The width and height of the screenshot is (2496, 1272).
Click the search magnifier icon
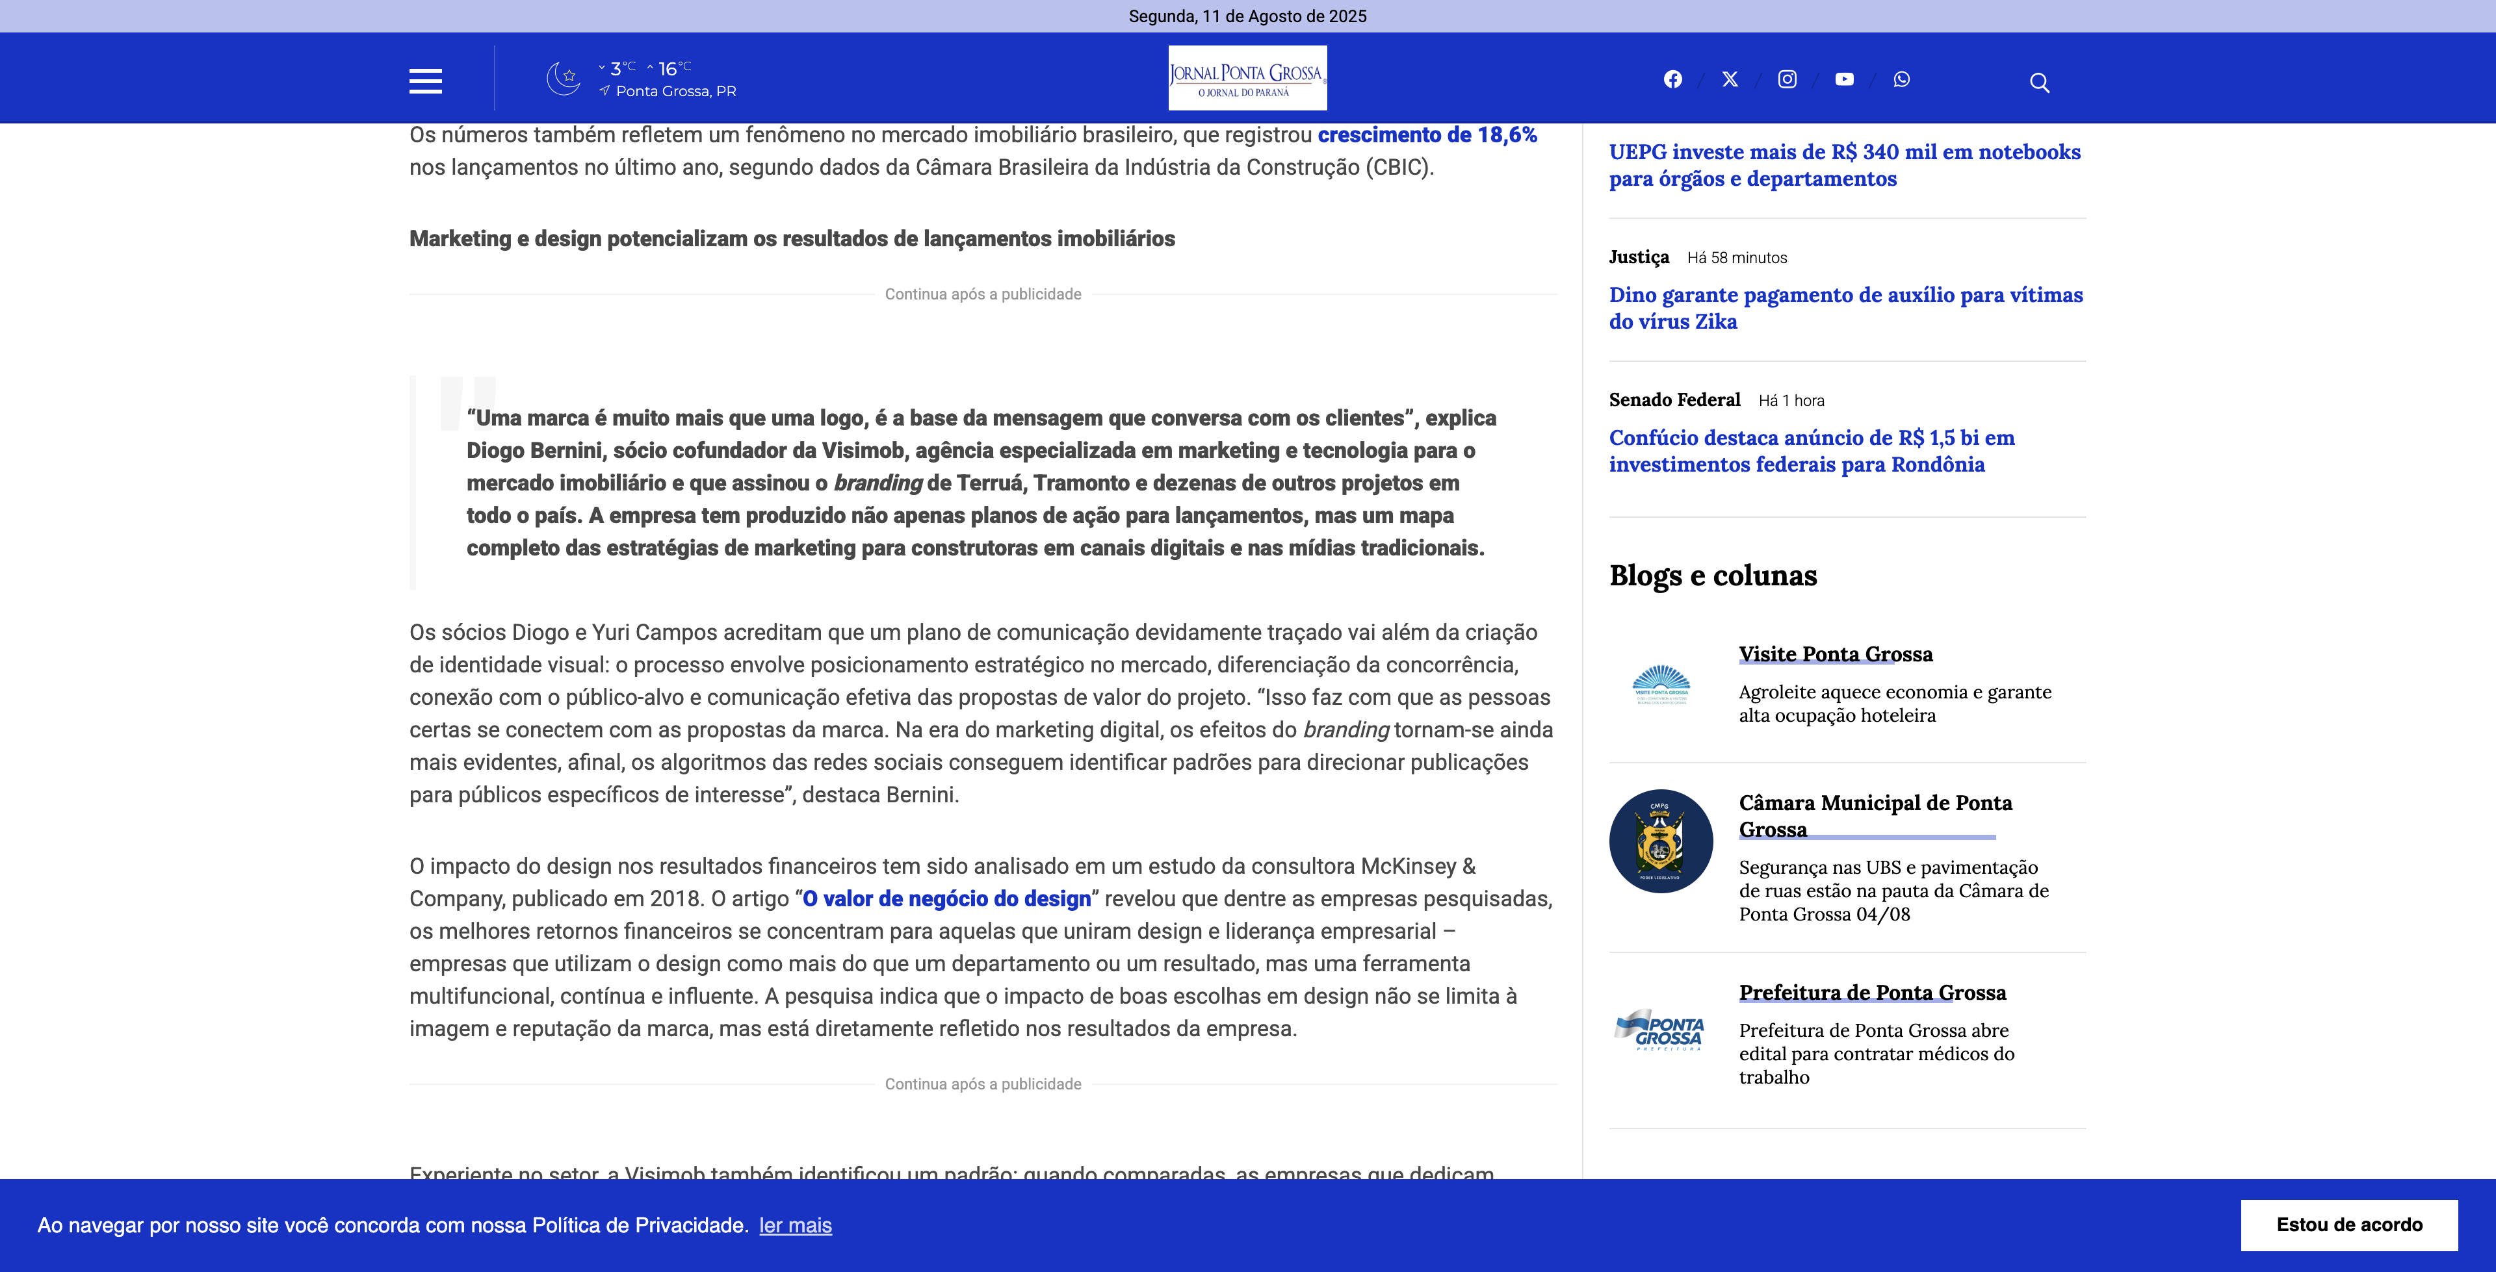click(2040, 83)
